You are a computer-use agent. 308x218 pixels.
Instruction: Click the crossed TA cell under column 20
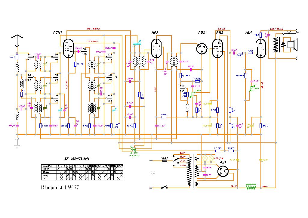(x=119, y=178)
